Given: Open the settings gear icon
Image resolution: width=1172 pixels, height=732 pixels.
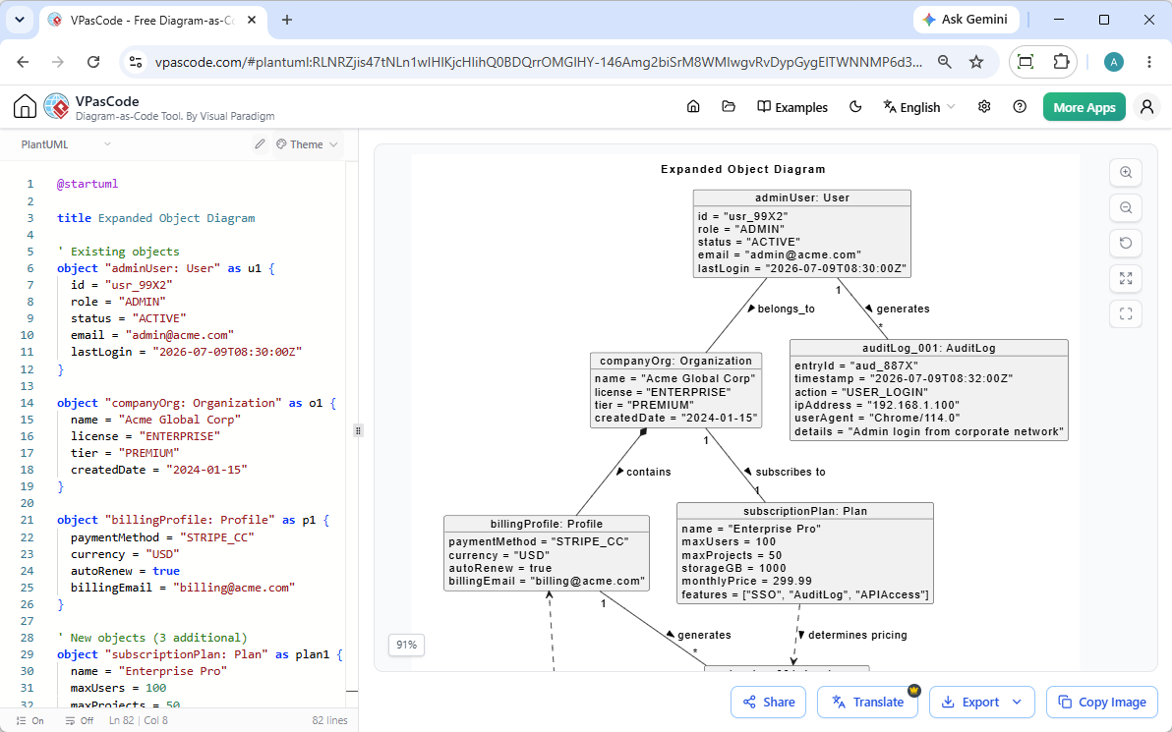Looking at the screenshot, I should (x=983, y=107).
